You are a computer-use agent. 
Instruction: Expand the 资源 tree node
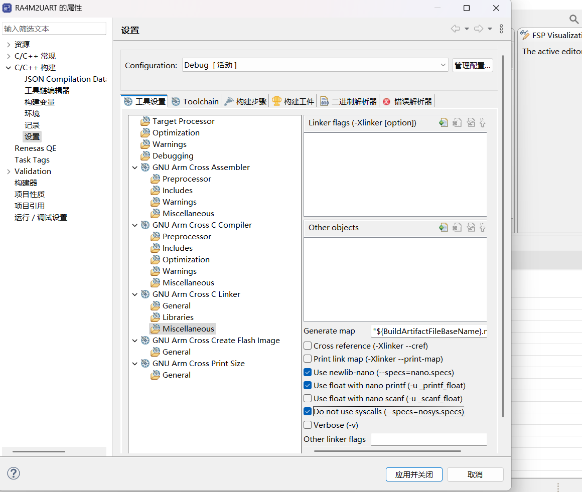click(8, 45)
